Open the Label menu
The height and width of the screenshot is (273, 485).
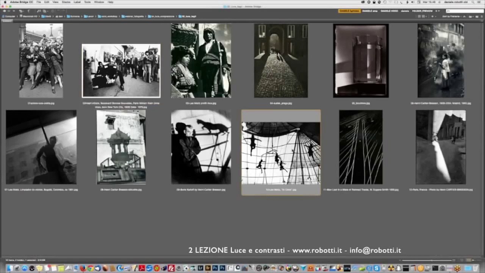pos(77,2)
